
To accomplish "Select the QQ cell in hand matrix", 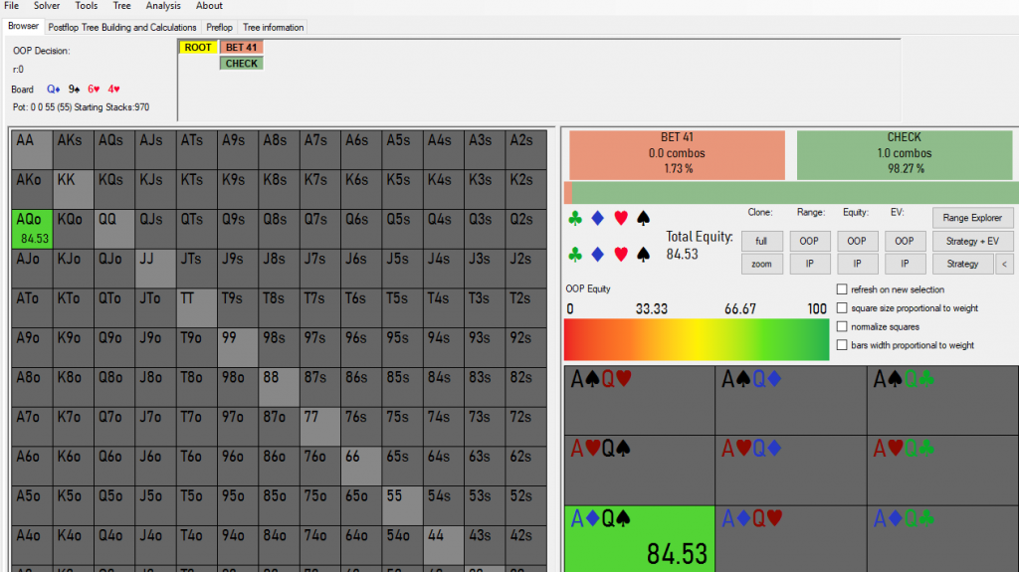I will pyautogui.click(x=114, y=229).
